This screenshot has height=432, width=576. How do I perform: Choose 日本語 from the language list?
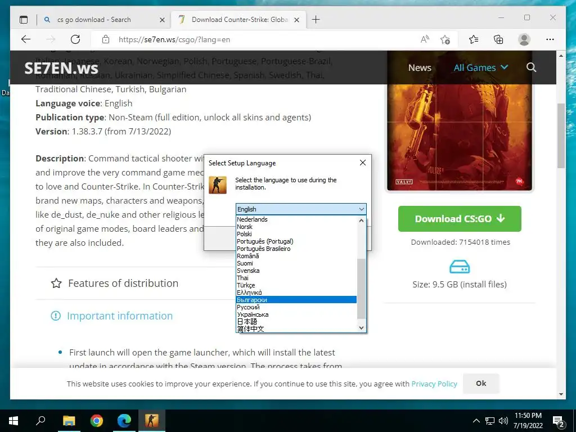pyautogui.click(x=296, y=322)
